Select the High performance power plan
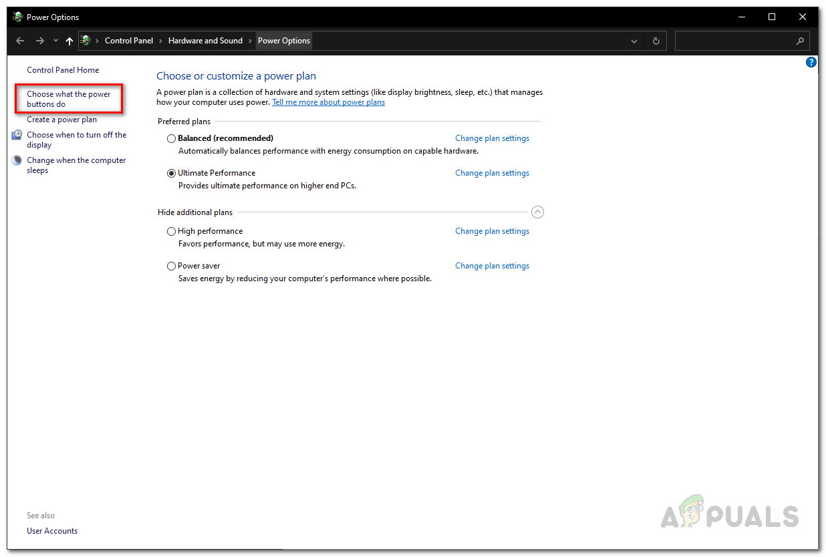The image size is (826, 557). pos(172,231)
